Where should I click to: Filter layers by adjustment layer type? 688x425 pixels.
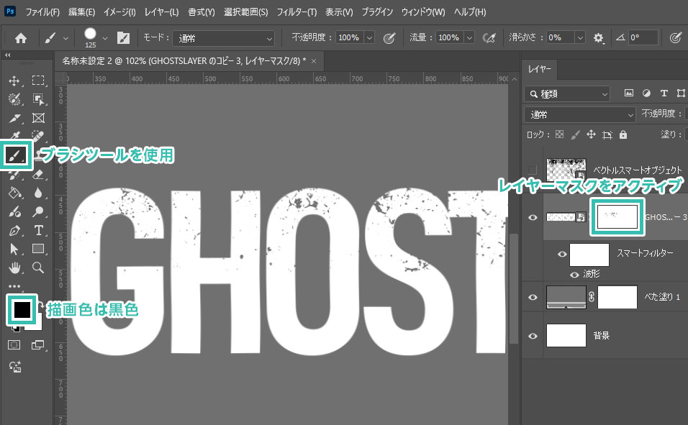(x=646, y=93)
